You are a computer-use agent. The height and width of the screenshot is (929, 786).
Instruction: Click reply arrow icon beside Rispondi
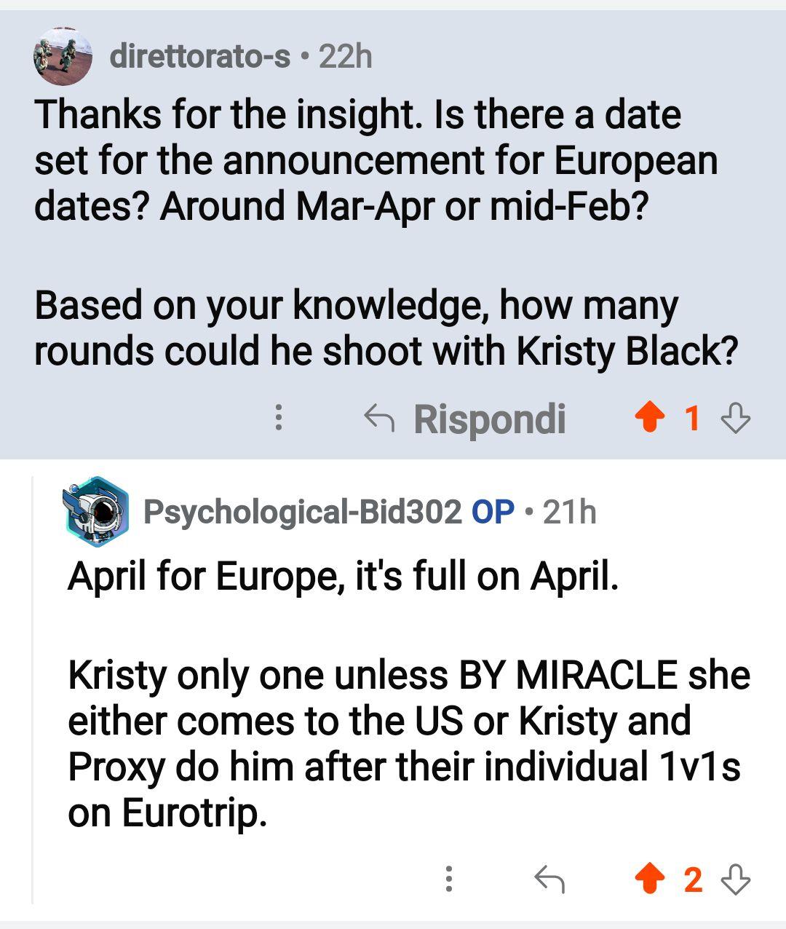pos(378,419)
